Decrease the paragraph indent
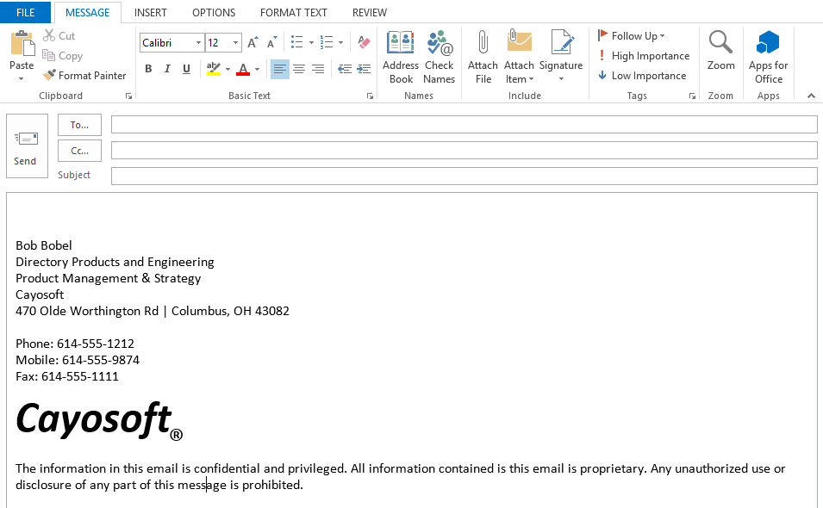 [x=345, y=69]
